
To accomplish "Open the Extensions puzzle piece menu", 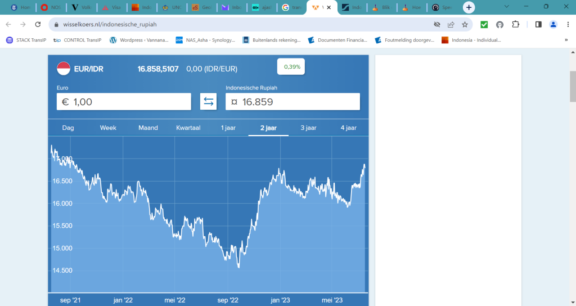I will click(x=515, y=24).
